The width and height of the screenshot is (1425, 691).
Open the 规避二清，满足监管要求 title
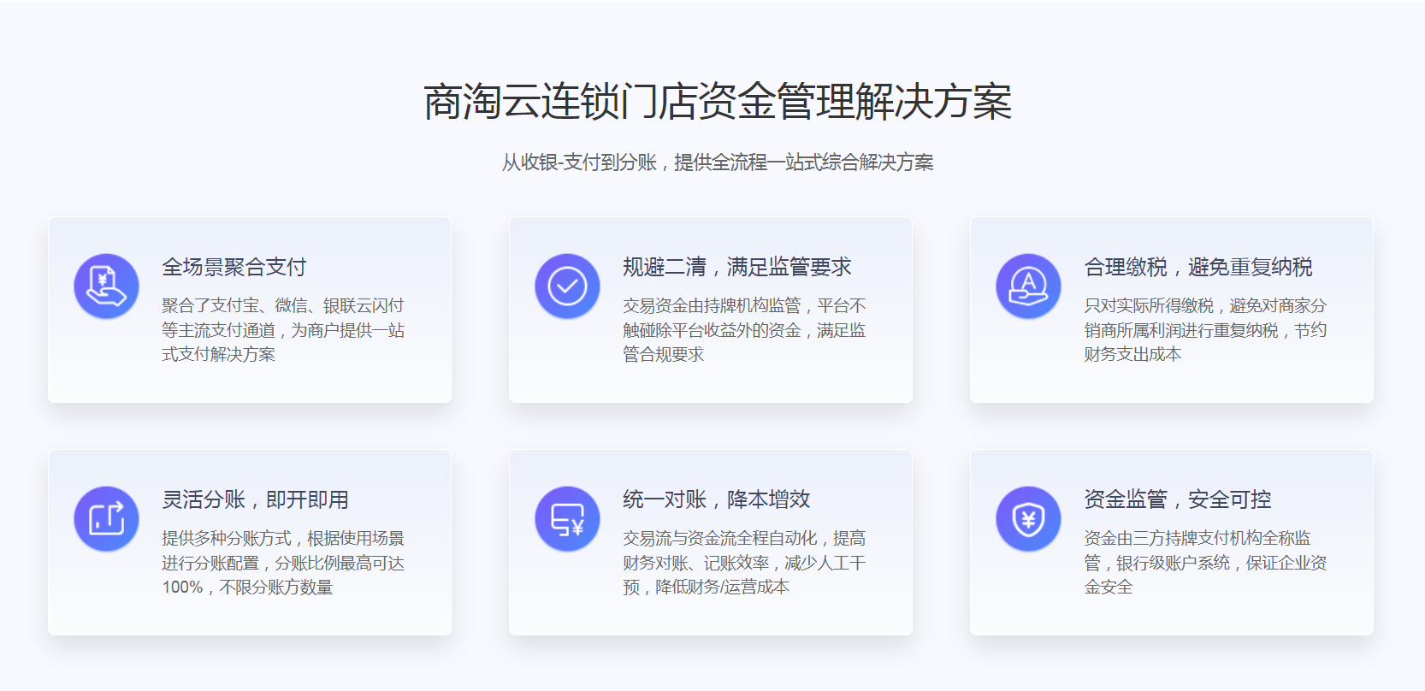[736, 268]
